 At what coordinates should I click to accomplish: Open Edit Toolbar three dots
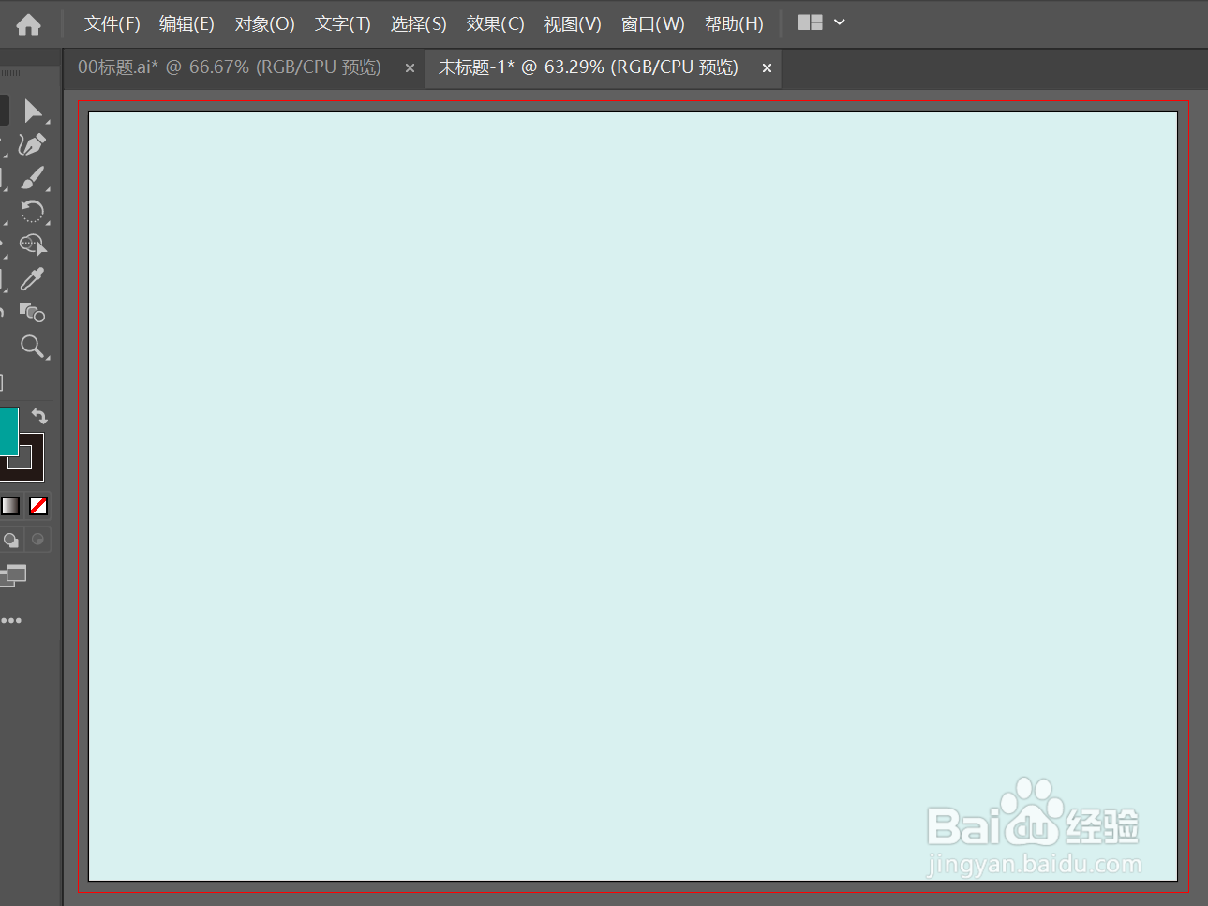[11, 620]
